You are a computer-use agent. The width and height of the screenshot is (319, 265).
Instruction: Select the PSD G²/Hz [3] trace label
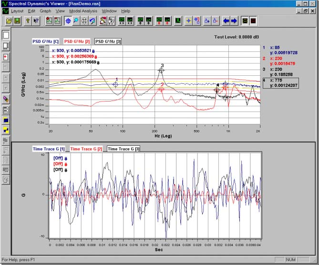pyautogui.click(x=108, y=41)
